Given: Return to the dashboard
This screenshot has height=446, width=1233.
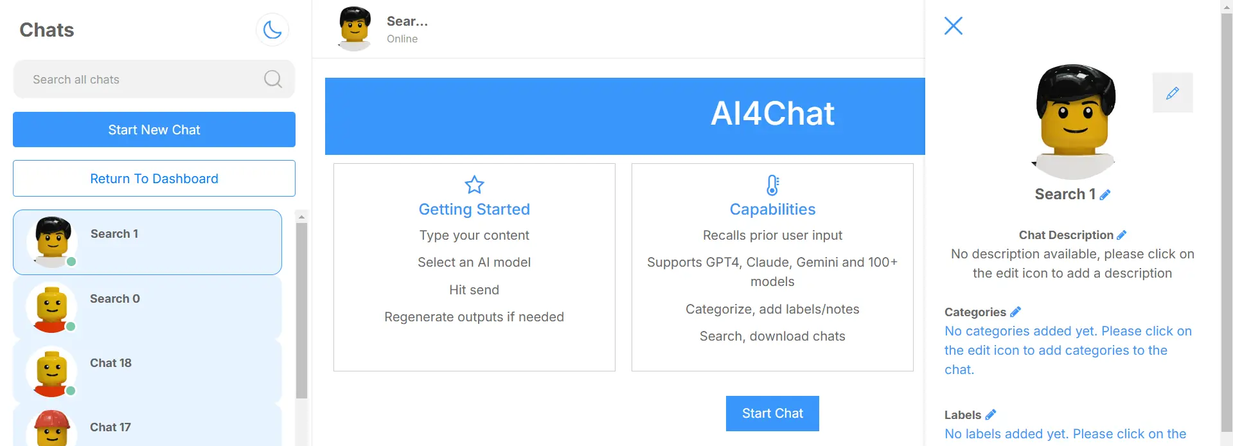Looking at the screenshot, I should (x=154, y=179).
